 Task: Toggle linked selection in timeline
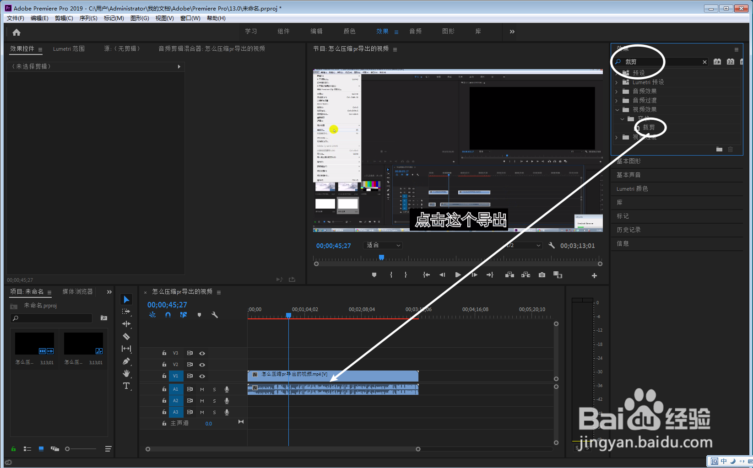click(x=184, y=315)
